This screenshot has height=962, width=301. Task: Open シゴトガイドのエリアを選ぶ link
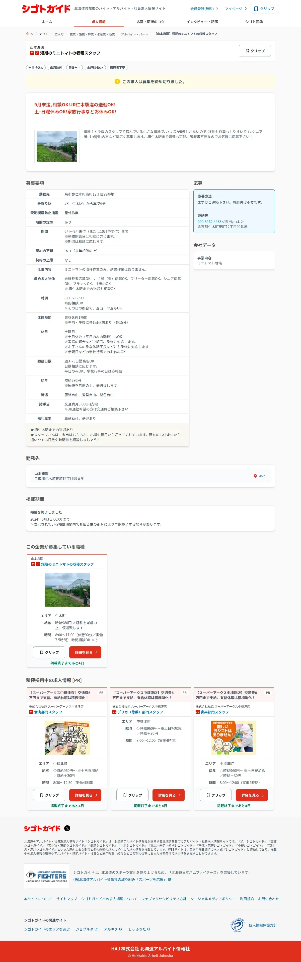pos(47,929)
